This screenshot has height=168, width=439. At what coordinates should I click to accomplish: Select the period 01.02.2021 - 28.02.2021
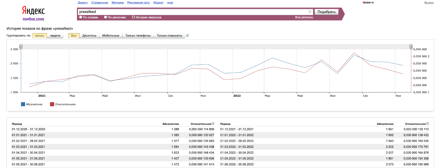[29, 141]
